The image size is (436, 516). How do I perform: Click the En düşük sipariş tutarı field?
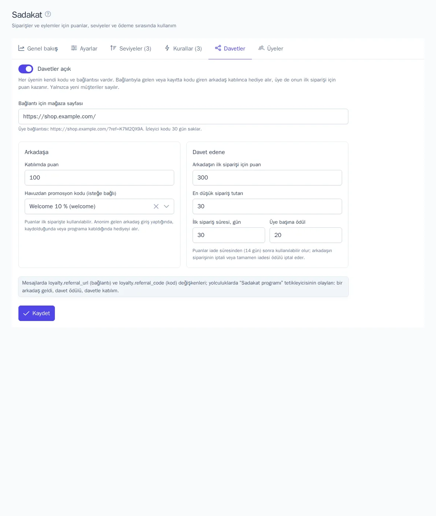(x=267, y=206)
